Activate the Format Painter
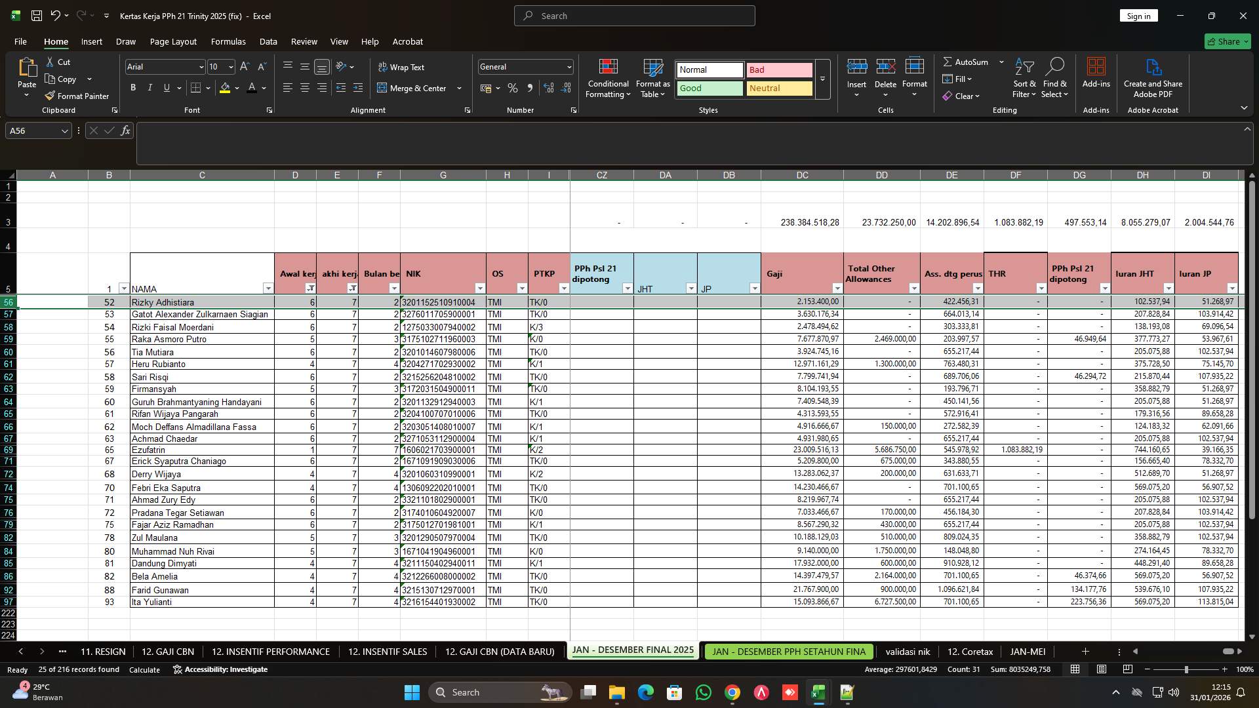 (77, 96)
